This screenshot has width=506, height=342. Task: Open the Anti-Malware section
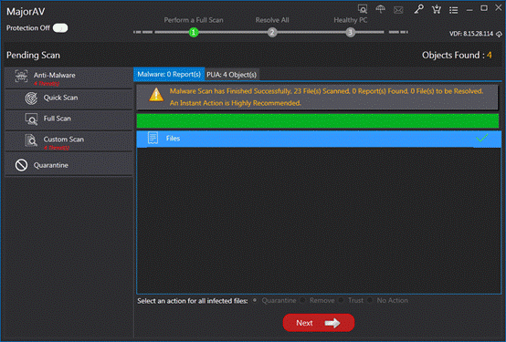pos(69,78)
